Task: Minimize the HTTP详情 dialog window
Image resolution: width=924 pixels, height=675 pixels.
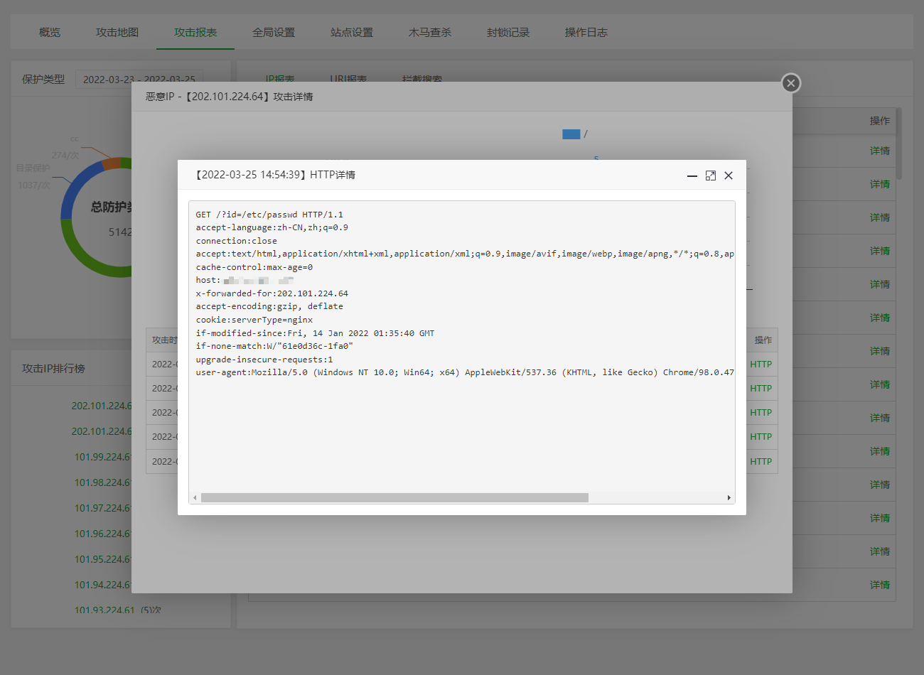Action: point(692,175)
